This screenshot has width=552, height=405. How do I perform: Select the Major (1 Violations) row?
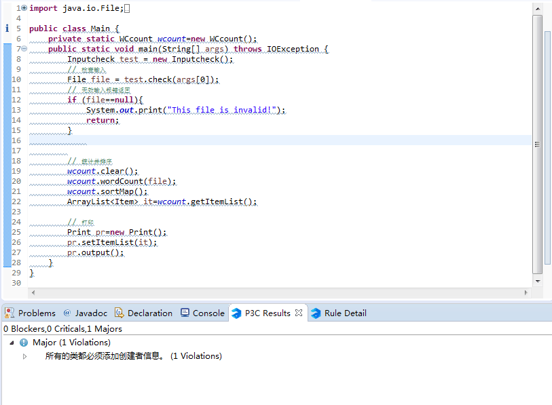[x=71, y=343]
